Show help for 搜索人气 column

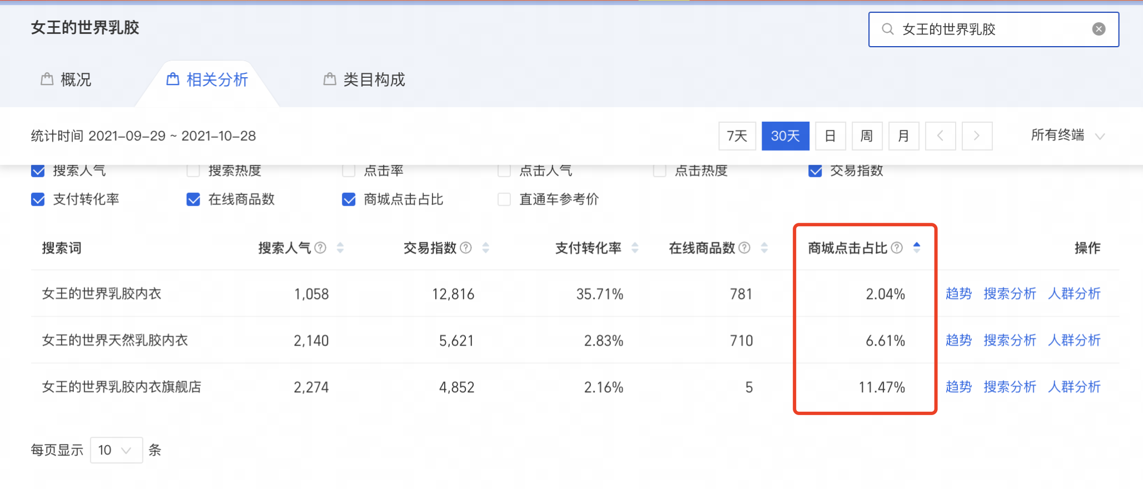(320, 248)
